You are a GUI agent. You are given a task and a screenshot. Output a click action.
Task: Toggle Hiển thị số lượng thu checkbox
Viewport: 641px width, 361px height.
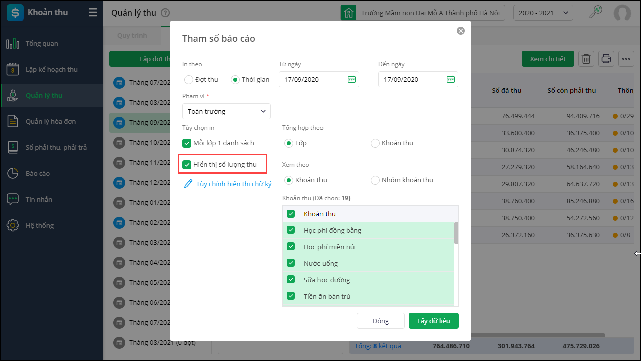(x=187, y=164)
